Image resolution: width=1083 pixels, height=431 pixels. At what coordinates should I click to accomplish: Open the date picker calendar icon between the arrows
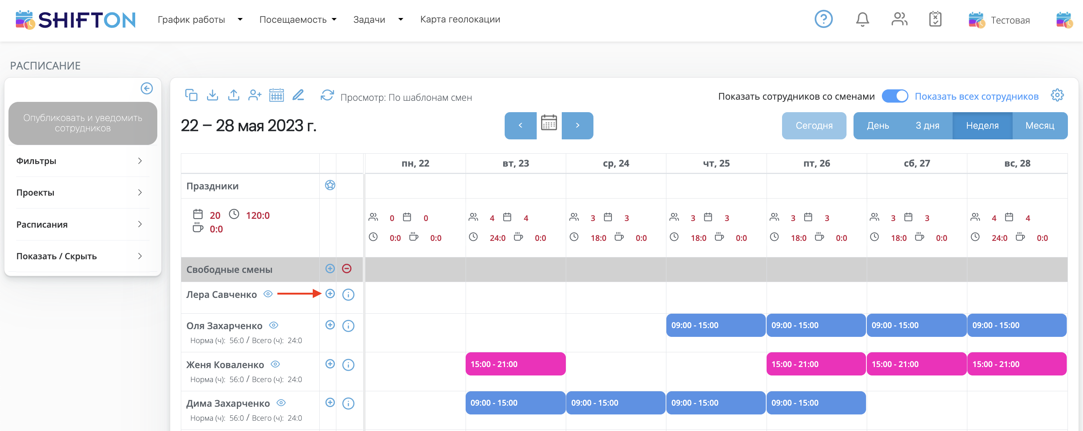[548, 123]
